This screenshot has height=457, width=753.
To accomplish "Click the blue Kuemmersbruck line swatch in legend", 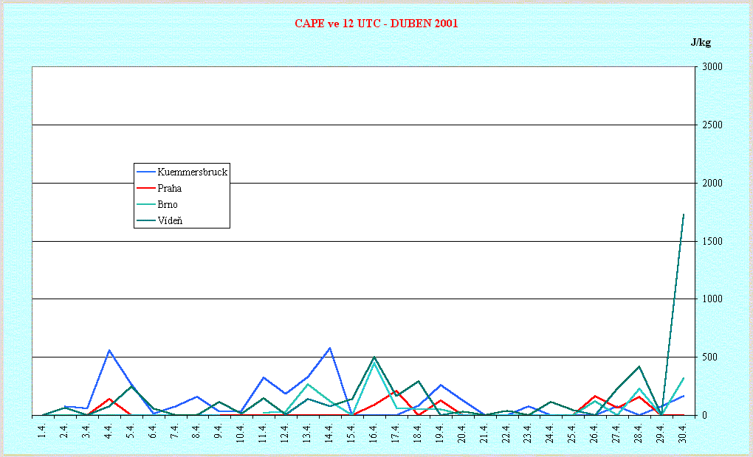I will tap(145, 172).
